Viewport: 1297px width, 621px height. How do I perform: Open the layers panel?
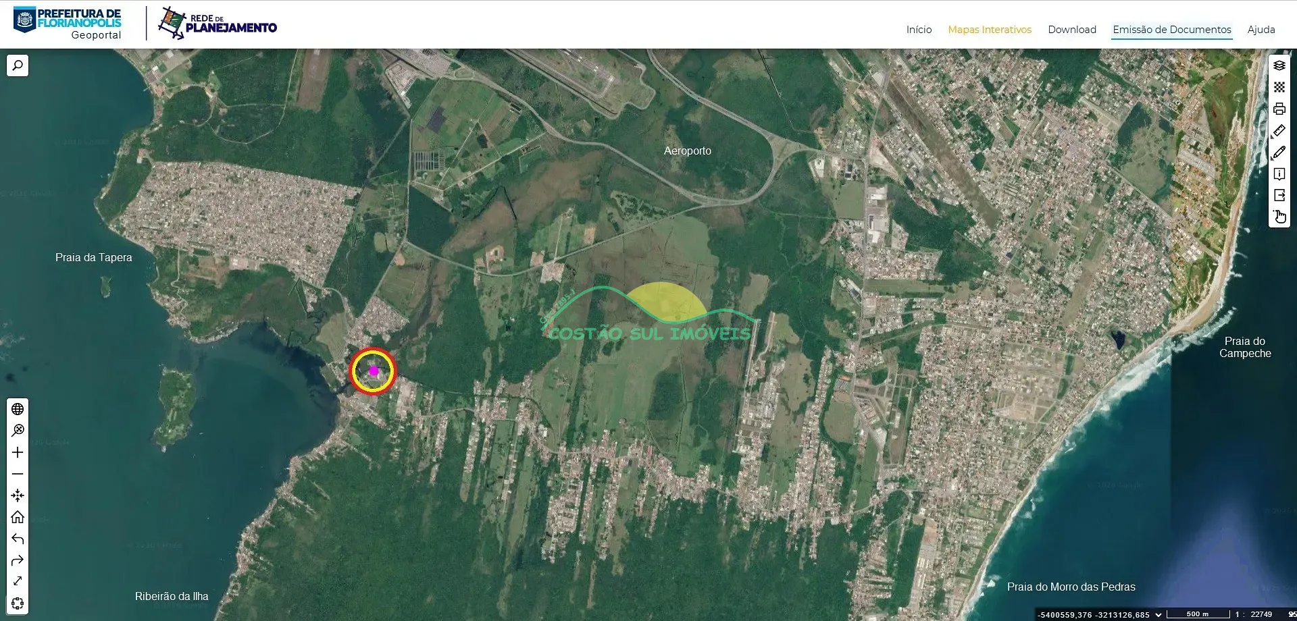pyautogui.click(x=1279, y=65)
